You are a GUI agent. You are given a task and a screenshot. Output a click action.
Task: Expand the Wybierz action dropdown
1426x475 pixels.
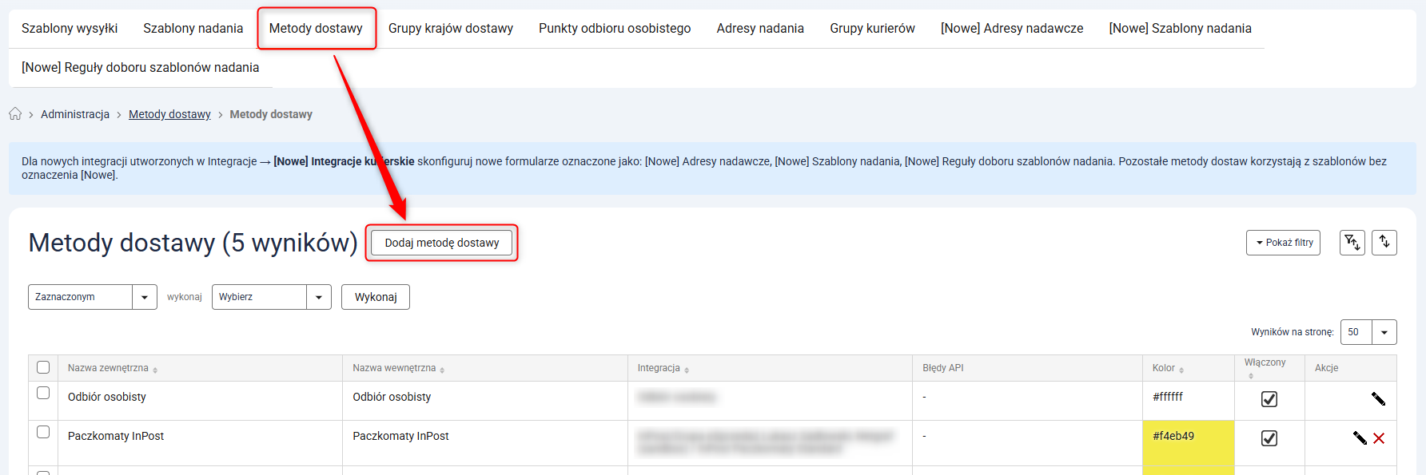[x=271, y=297]
